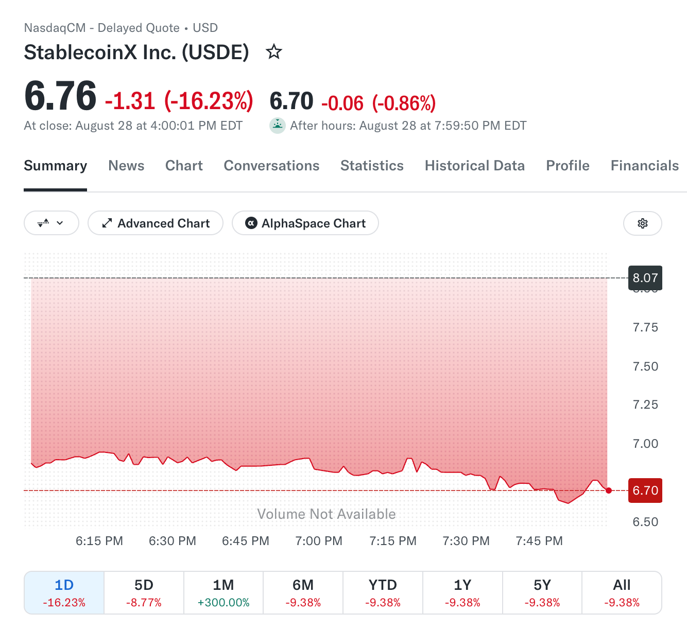Viewport: 687px width, 630px height.
Task: Open the Advanced Chart button
Action: [156, 223]
